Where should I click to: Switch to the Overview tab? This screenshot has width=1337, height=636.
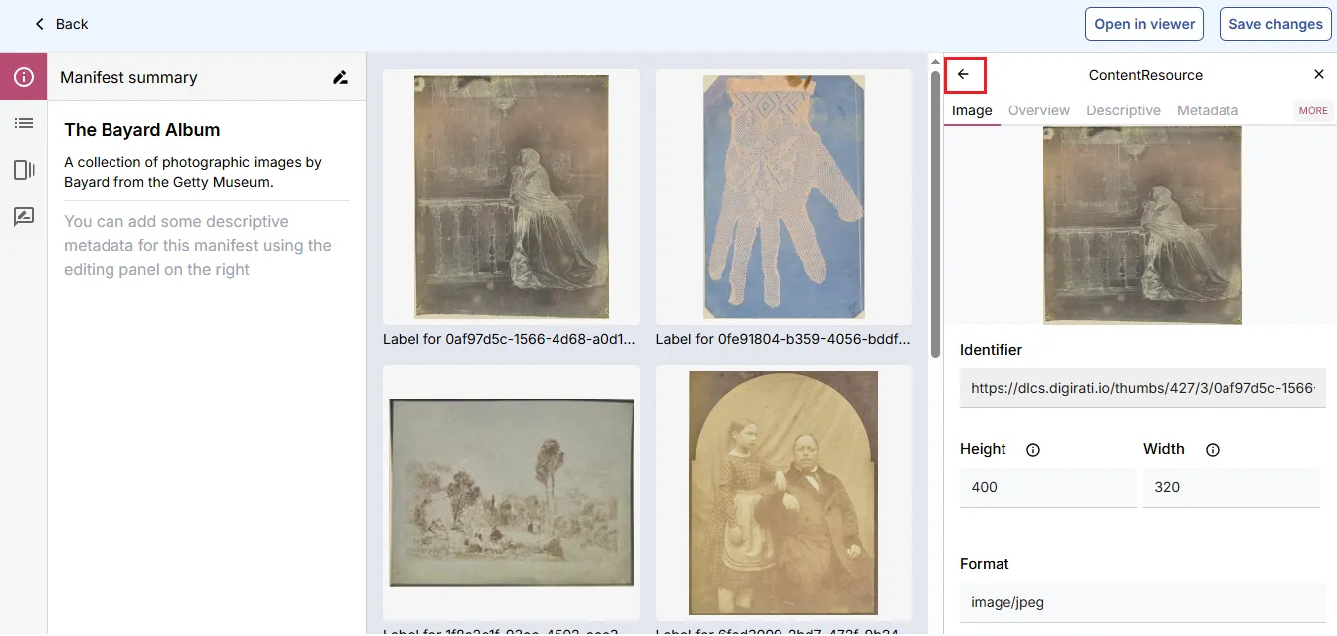point(1039,110)
